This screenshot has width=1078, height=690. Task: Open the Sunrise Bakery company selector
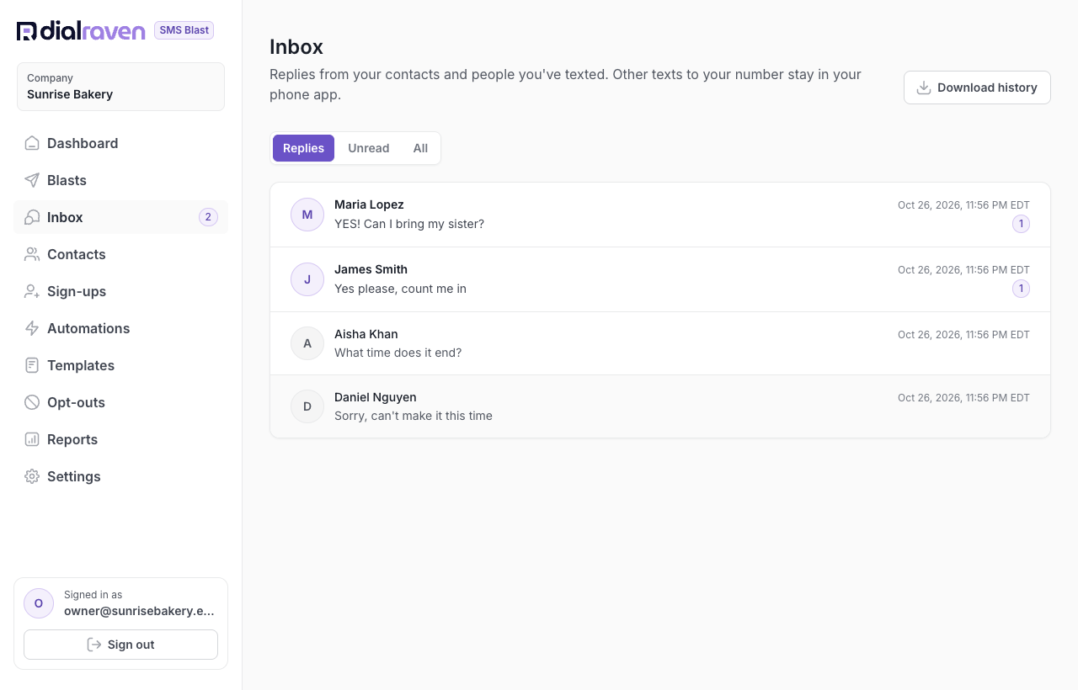120,87
